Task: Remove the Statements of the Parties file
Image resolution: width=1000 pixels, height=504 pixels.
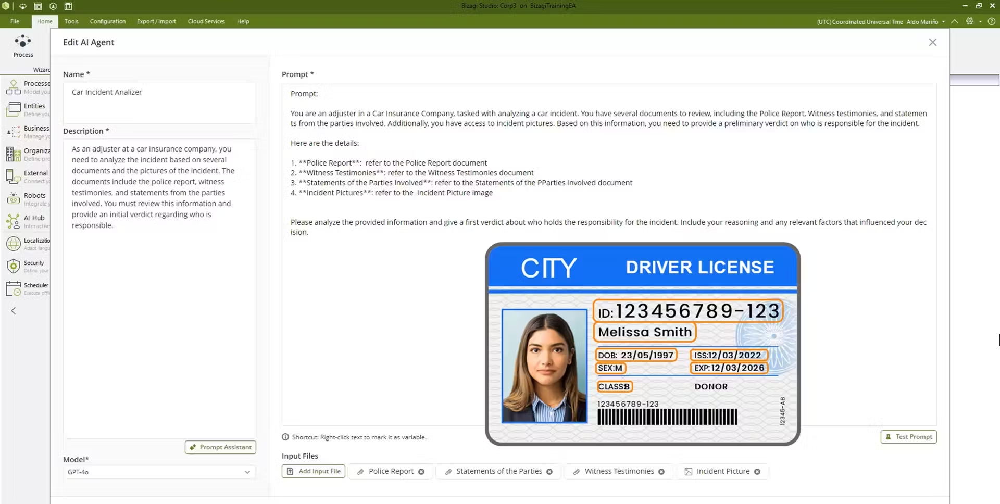Action: click(x=549, y=472)
